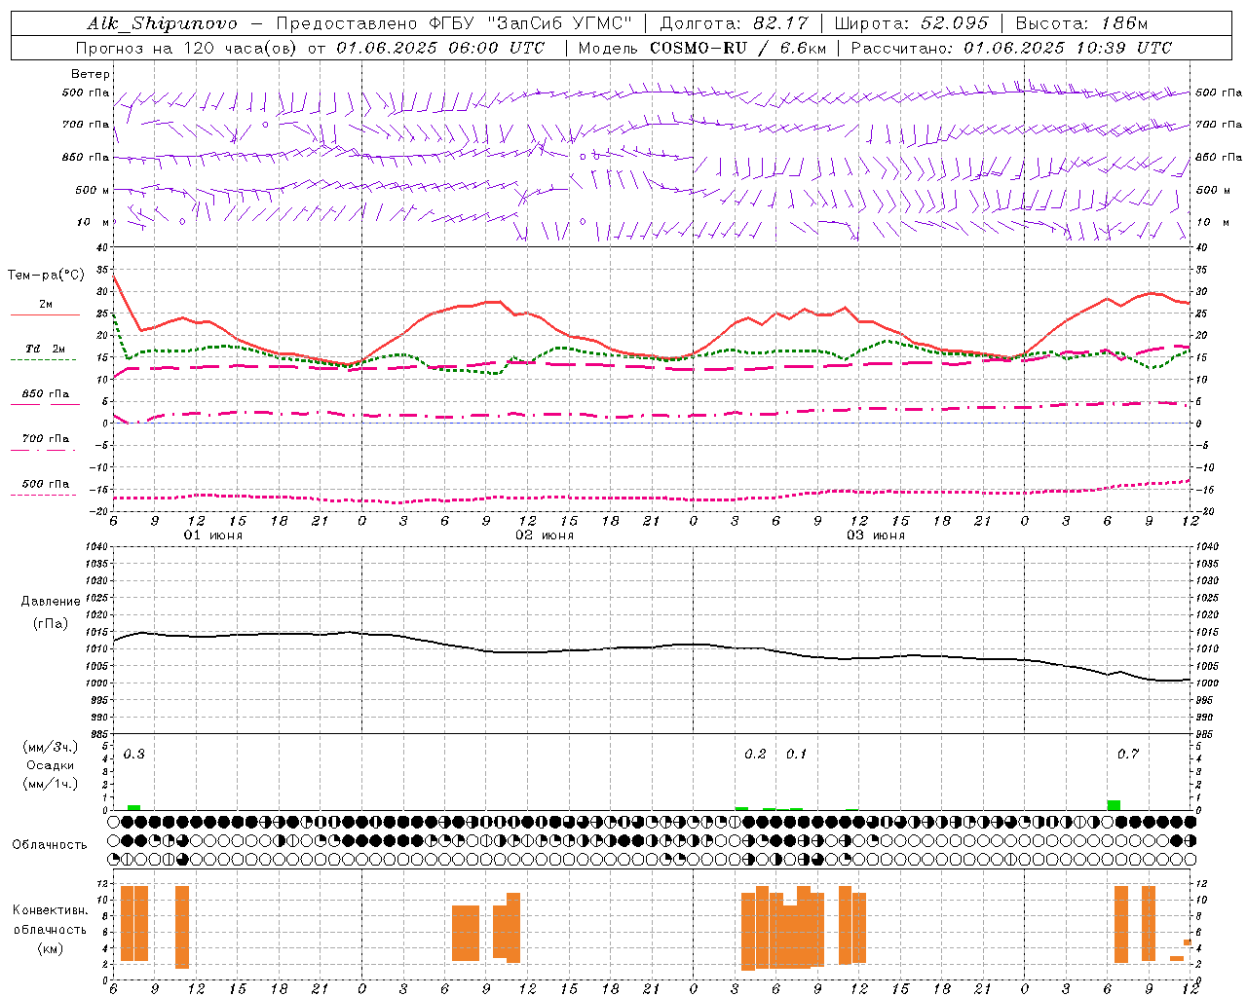Click the left 10 м wind level label
Screen dimensions: 1247x997
tap(94, 223)
